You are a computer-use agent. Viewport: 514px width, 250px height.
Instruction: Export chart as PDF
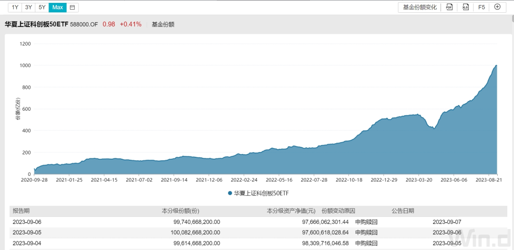pyautogui.click(x=449, y=7)
